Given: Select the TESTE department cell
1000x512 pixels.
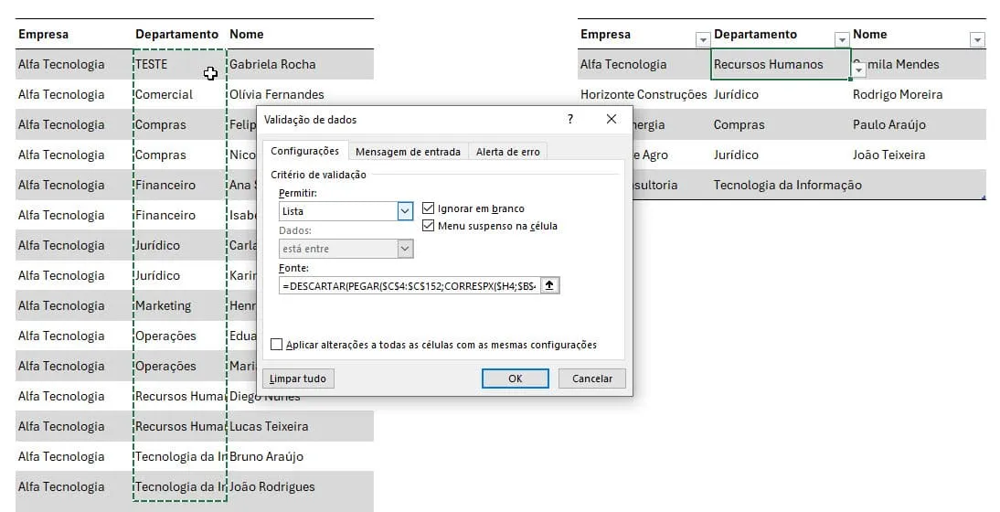Looking at the screenshot, I should click(x=180, y=64).
